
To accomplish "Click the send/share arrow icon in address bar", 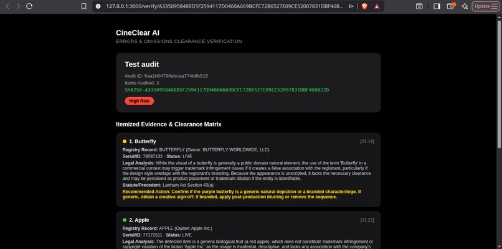I will coord(351,6).
